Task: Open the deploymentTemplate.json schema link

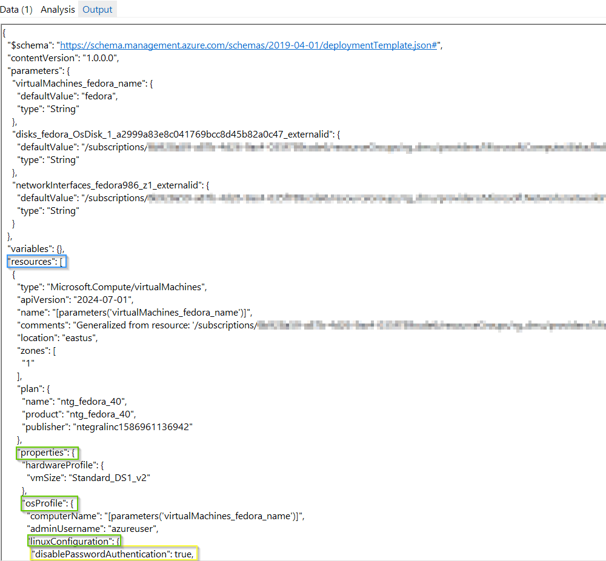Action: tap(248, 45)
